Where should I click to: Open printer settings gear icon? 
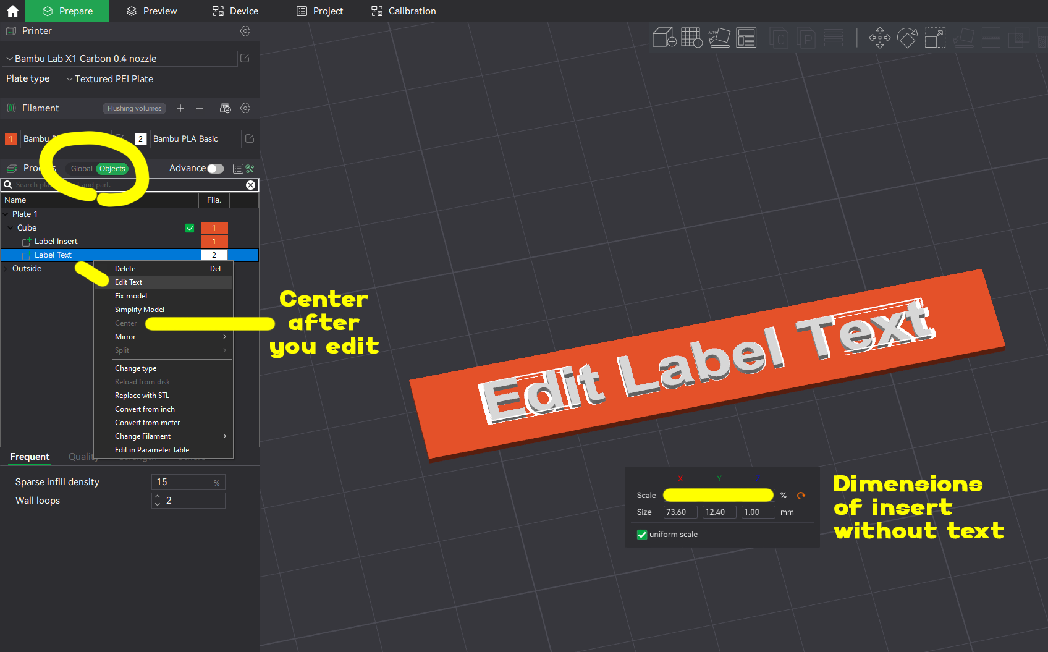tap(245, 31)
